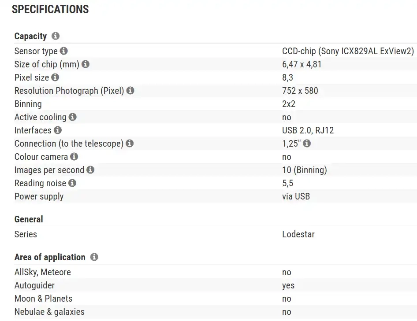Show info for Colour camera

coord(74,157)
